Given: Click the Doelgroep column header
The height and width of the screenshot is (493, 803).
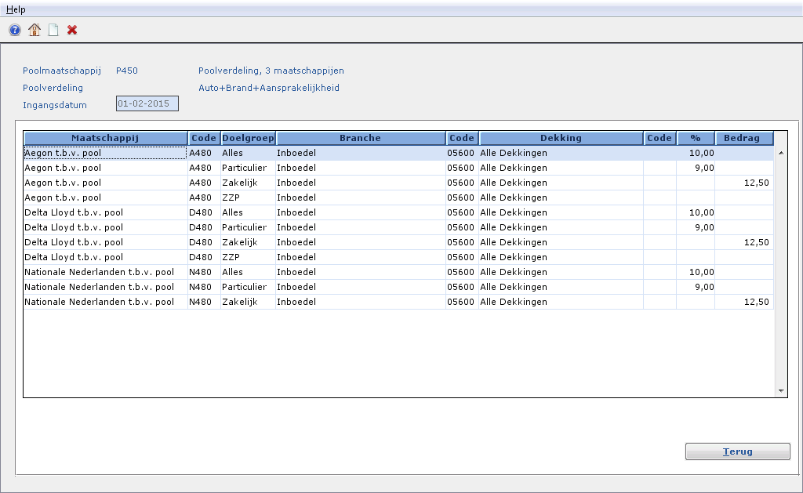Looking at the screenshot, I should pos(248,138).
